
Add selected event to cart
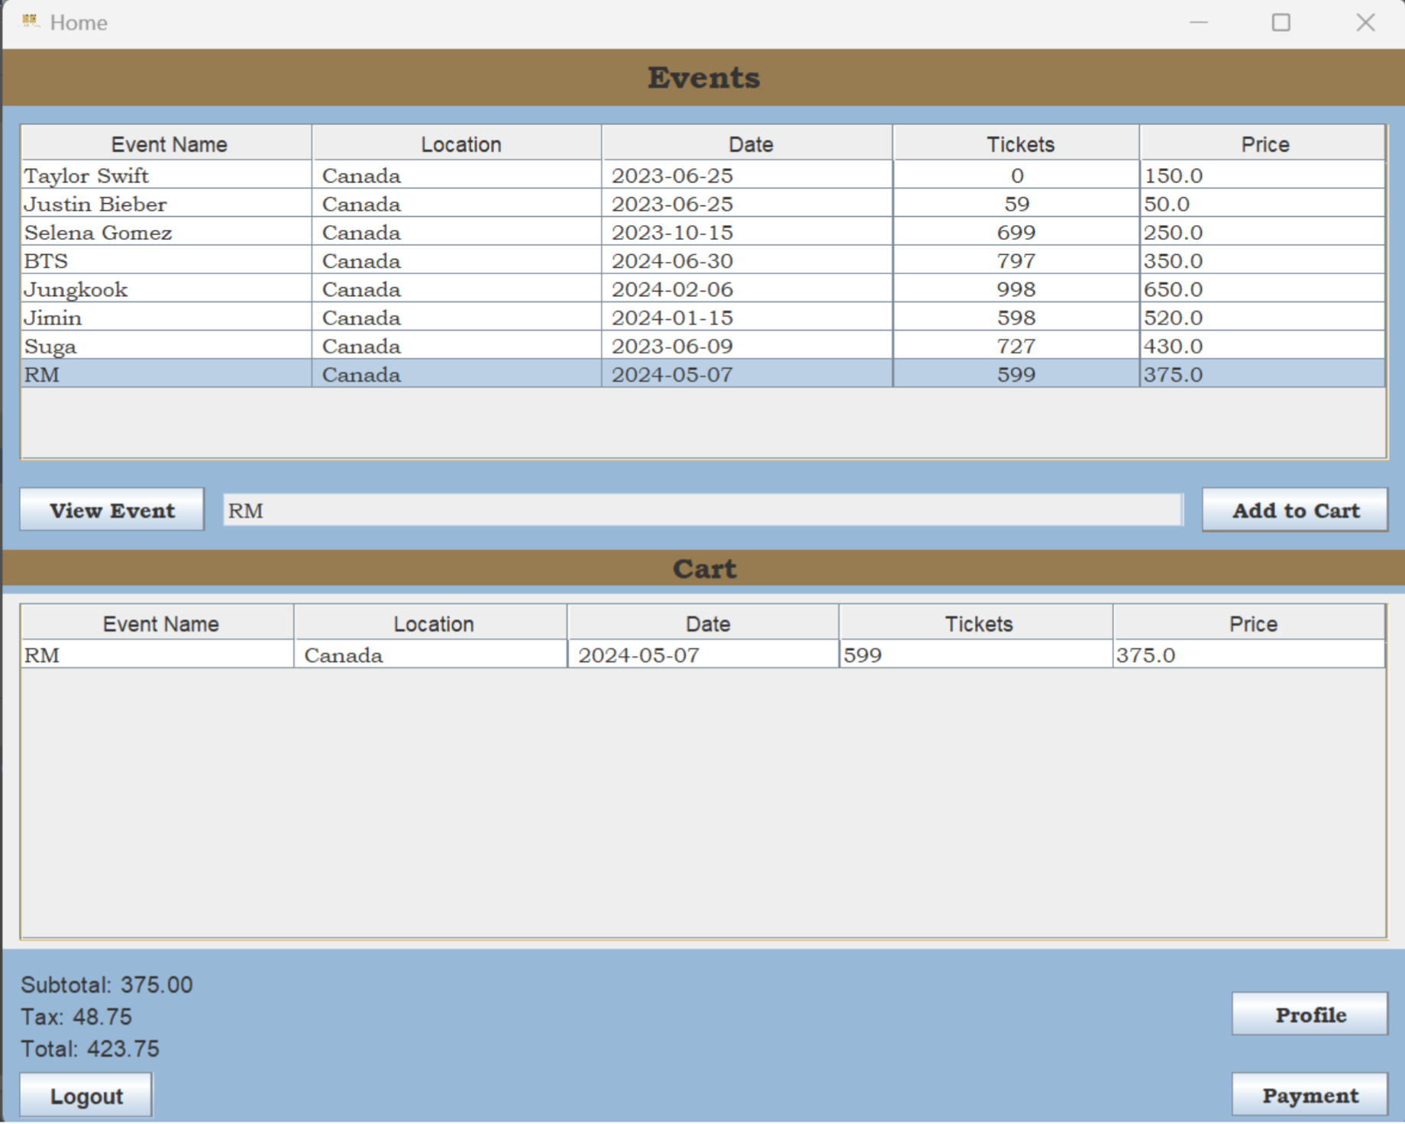1295,509
